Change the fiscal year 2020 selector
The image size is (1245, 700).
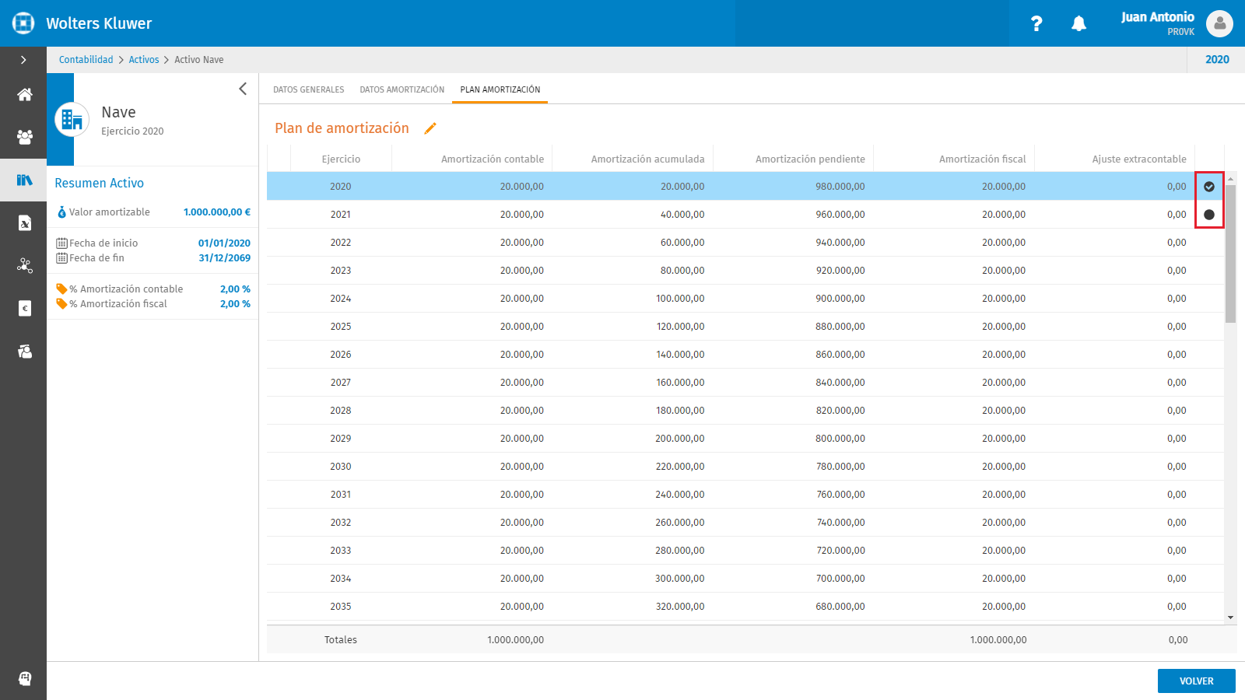pos(1217,60)
